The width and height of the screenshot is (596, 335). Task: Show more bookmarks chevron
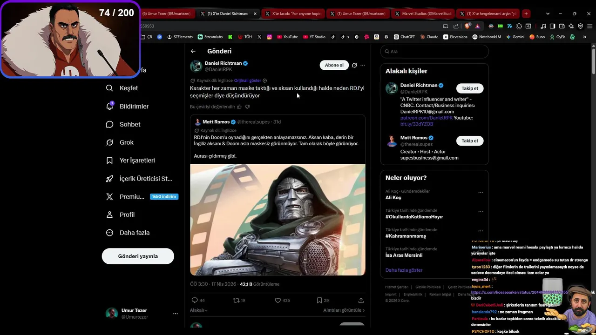pos(584,37)
